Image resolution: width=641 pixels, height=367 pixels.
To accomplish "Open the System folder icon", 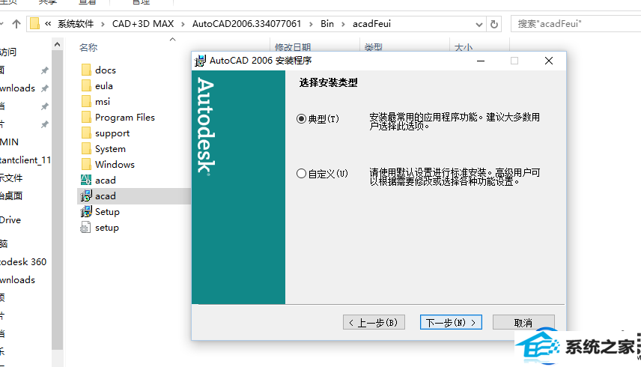I will click(86, 149).
